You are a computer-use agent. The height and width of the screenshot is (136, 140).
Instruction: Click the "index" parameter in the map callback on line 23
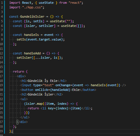coord(62,104)
